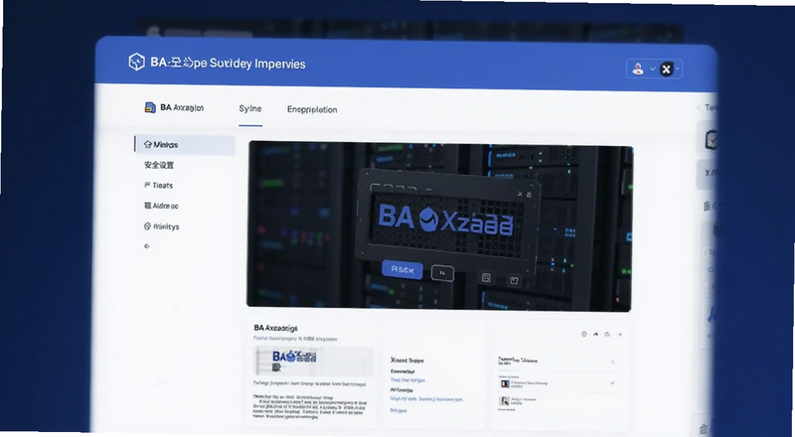Collapse the right card section with the up chevron
This screenshot has width=795, height=437.
(613, 362)
